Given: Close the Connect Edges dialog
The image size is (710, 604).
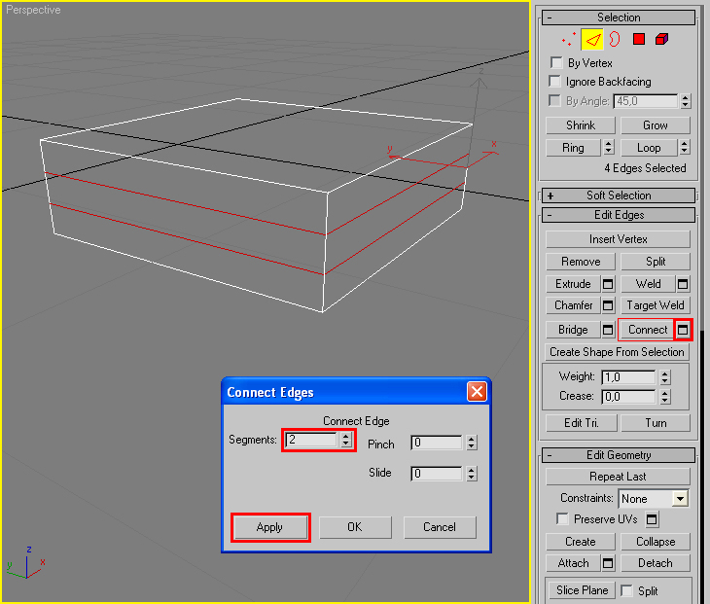Looking at the screenshot, I should click(x=477, y=392).
